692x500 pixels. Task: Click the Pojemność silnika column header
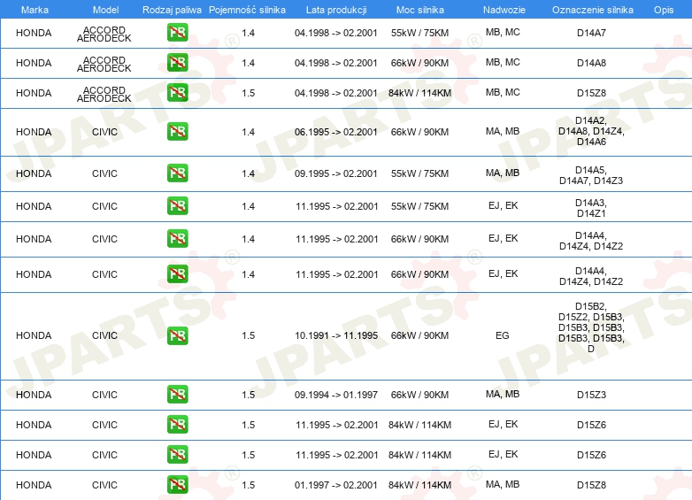coord(247,10)
